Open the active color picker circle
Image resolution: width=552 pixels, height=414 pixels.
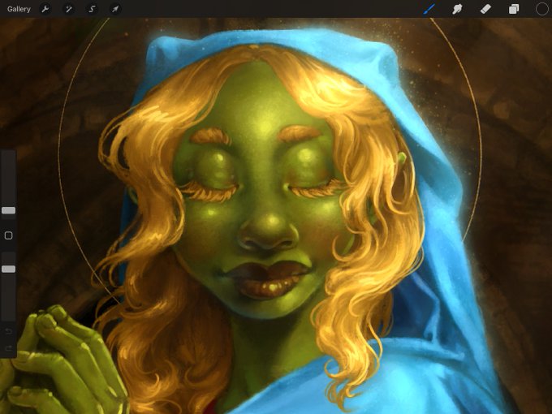(541, 9)
